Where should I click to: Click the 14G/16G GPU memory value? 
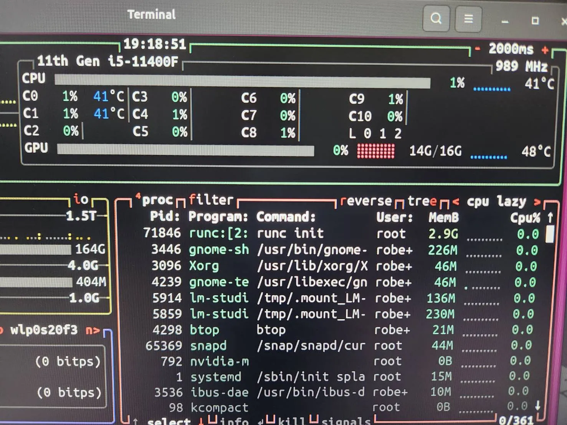pos(435,151)
